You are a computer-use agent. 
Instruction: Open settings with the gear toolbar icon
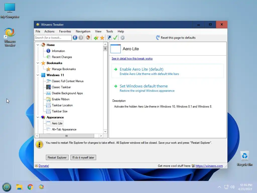(x=122, y=38)
